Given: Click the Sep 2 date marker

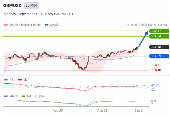Looking at the screenshot, I should point(139,110).
